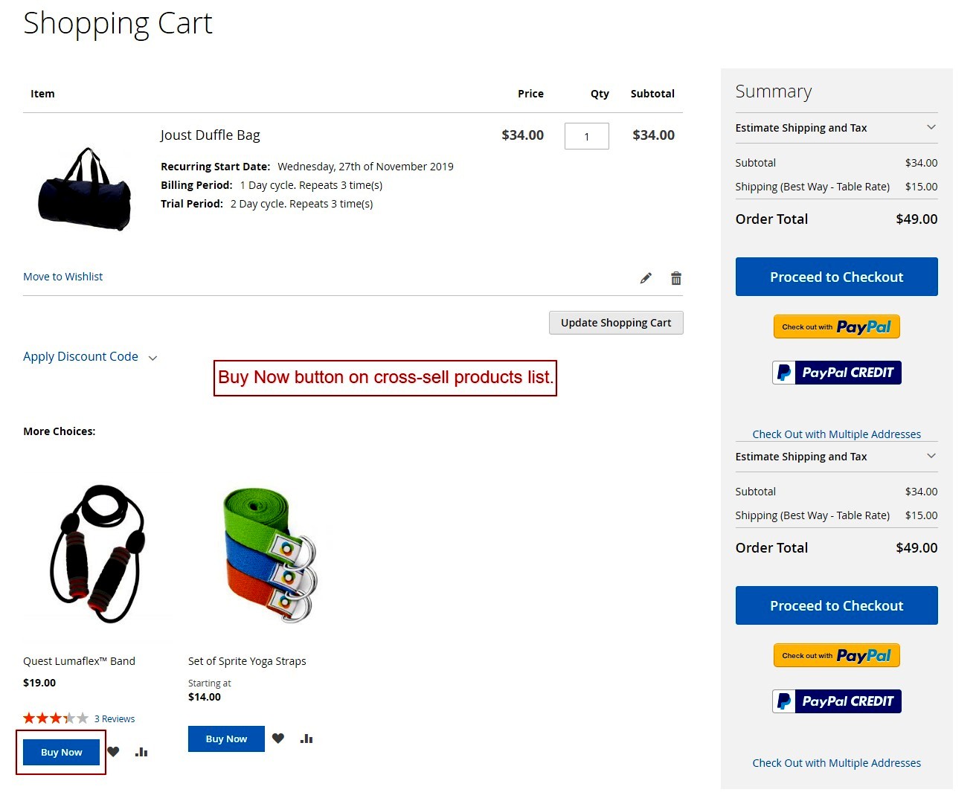Click upper Check out with PayPal button
Image resolution: width=976 pixels, height=801 pixels.
coord(836,326)
